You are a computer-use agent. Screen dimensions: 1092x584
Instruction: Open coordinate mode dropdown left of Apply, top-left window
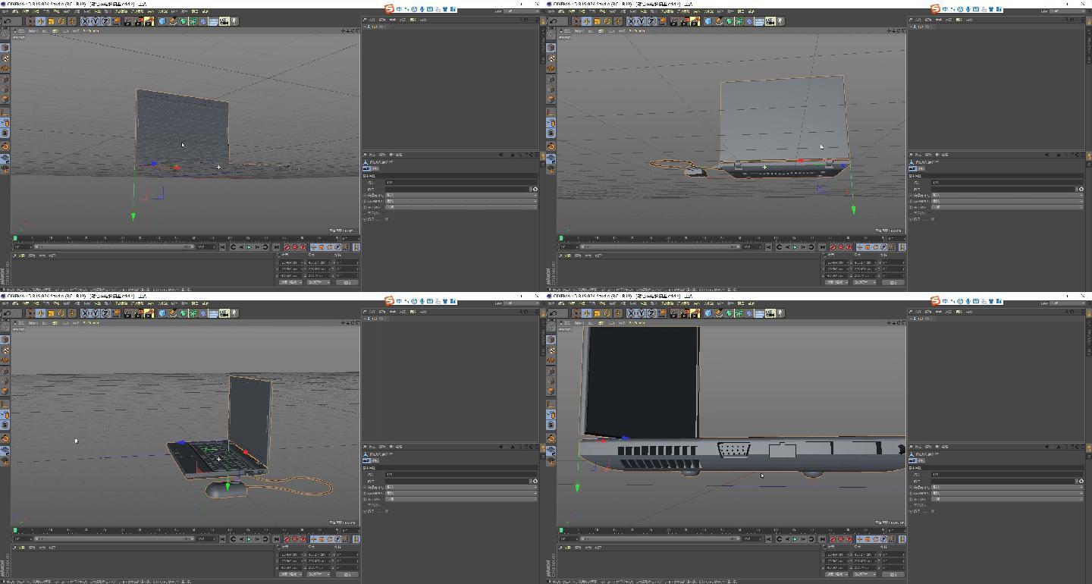pos(290,282)
